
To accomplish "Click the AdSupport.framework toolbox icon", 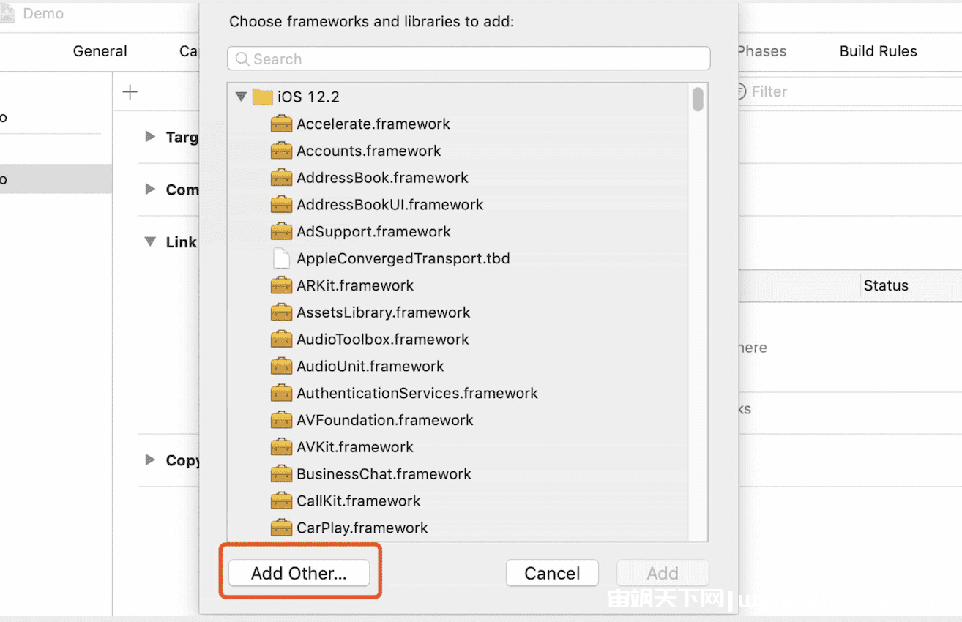I will 282,232.
